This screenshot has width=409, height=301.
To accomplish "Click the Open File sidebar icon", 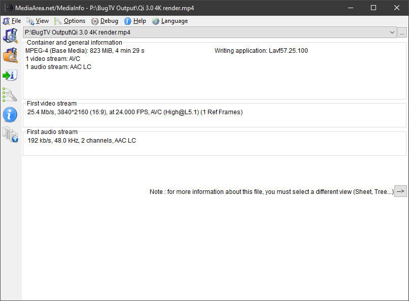I will click(x=10, y=36).
